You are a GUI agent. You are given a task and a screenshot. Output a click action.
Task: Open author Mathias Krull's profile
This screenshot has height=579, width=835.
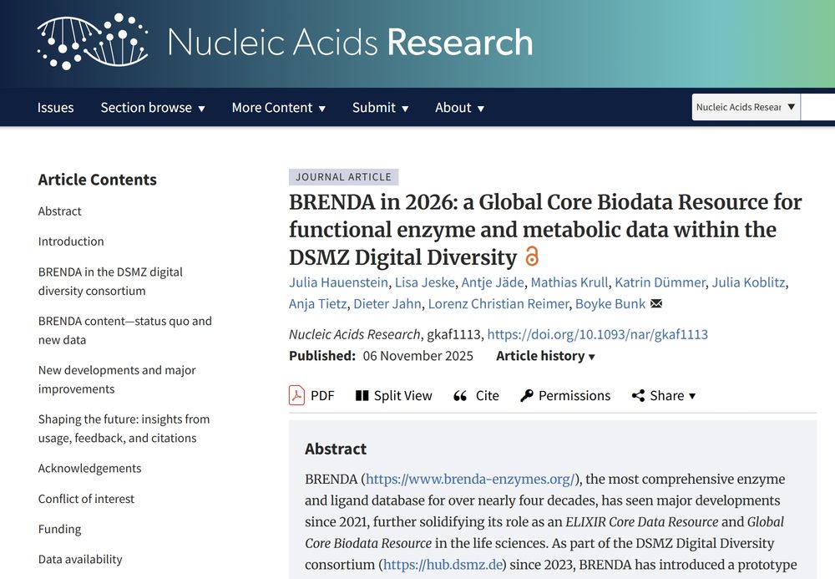pos(569,282)
